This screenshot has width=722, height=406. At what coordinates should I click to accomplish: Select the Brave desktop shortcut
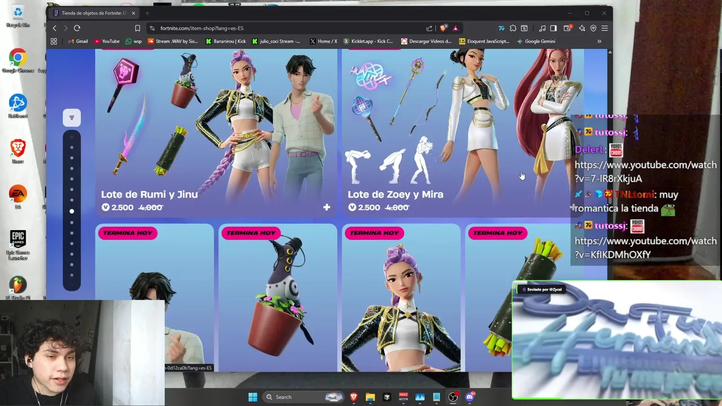click(18, 151)
